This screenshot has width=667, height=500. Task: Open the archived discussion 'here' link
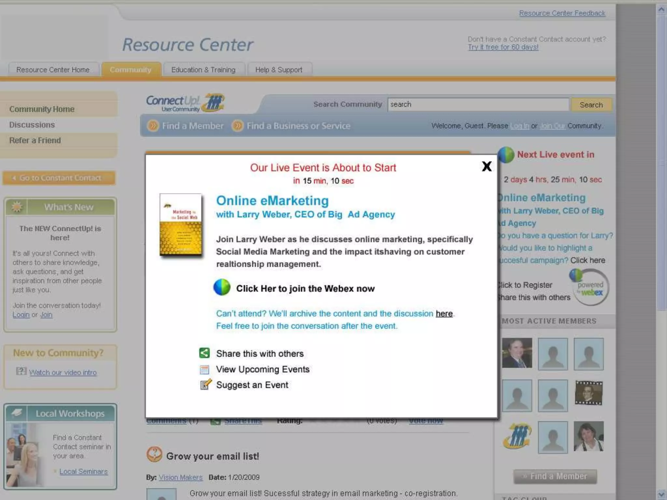(x=444, y=313)
